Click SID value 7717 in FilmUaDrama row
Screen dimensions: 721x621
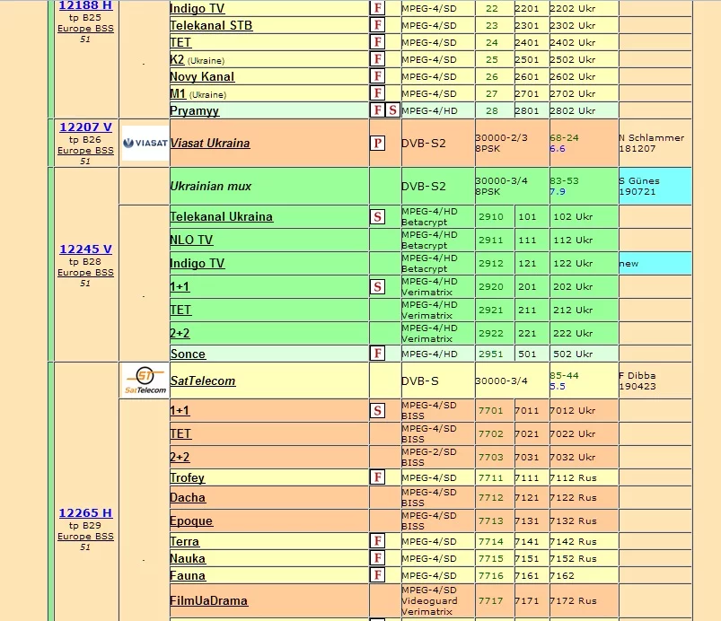(x=490, y=600)
